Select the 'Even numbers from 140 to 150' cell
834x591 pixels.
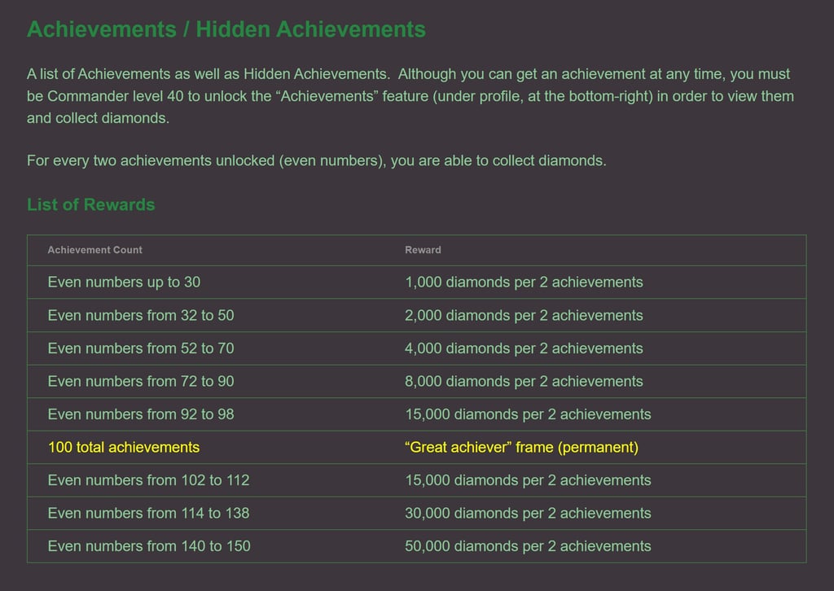pos(149,546)
